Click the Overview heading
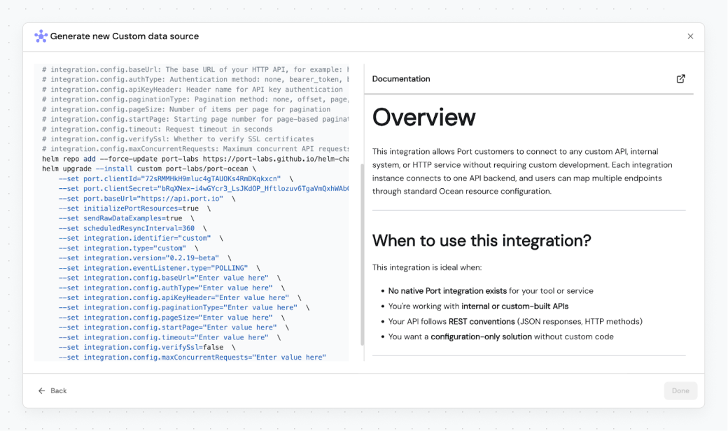 point(424,117)
